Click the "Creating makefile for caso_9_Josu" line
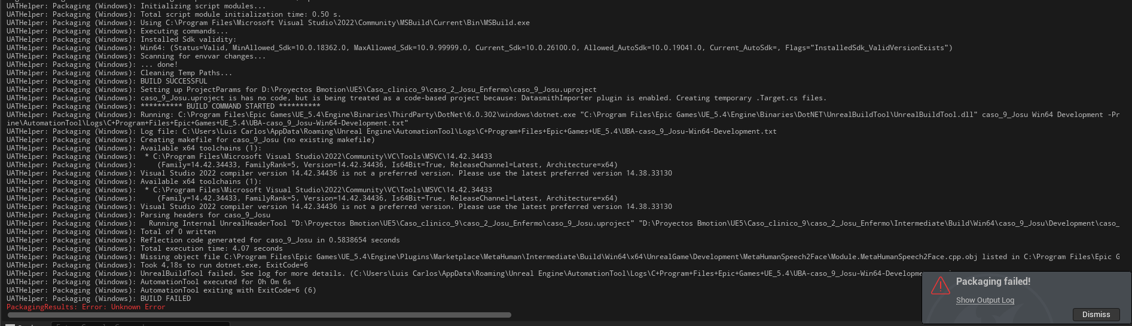Image resolution: width=1132 pixels, height=326 pixels. click(x=257, y=140)
